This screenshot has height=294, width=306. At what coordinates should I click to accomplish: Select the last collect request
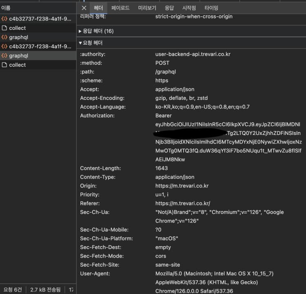38,65
